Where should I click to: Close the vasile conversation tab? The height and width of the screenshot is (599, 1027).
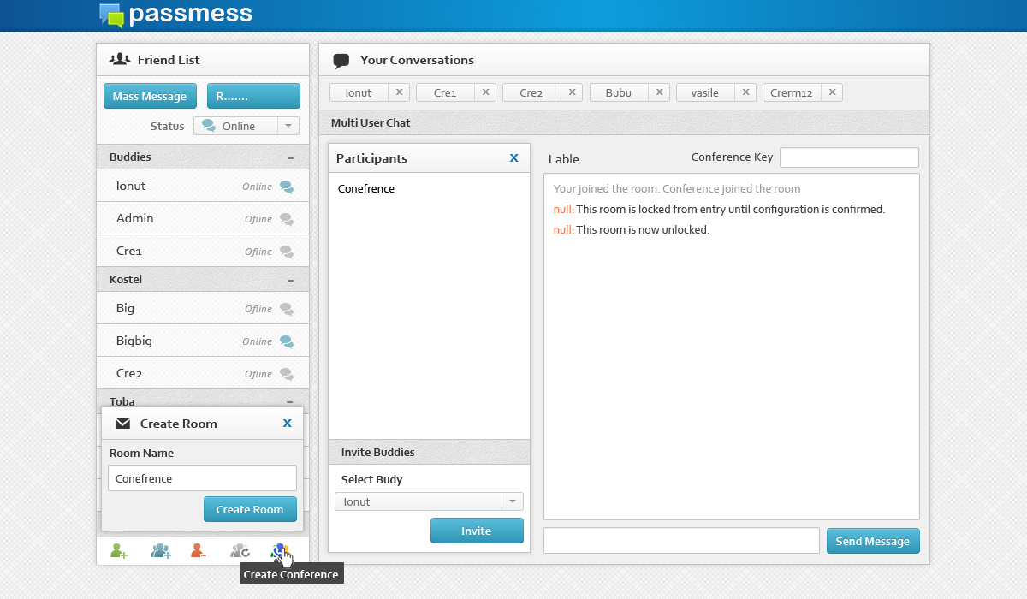click(x=745, y=92)
